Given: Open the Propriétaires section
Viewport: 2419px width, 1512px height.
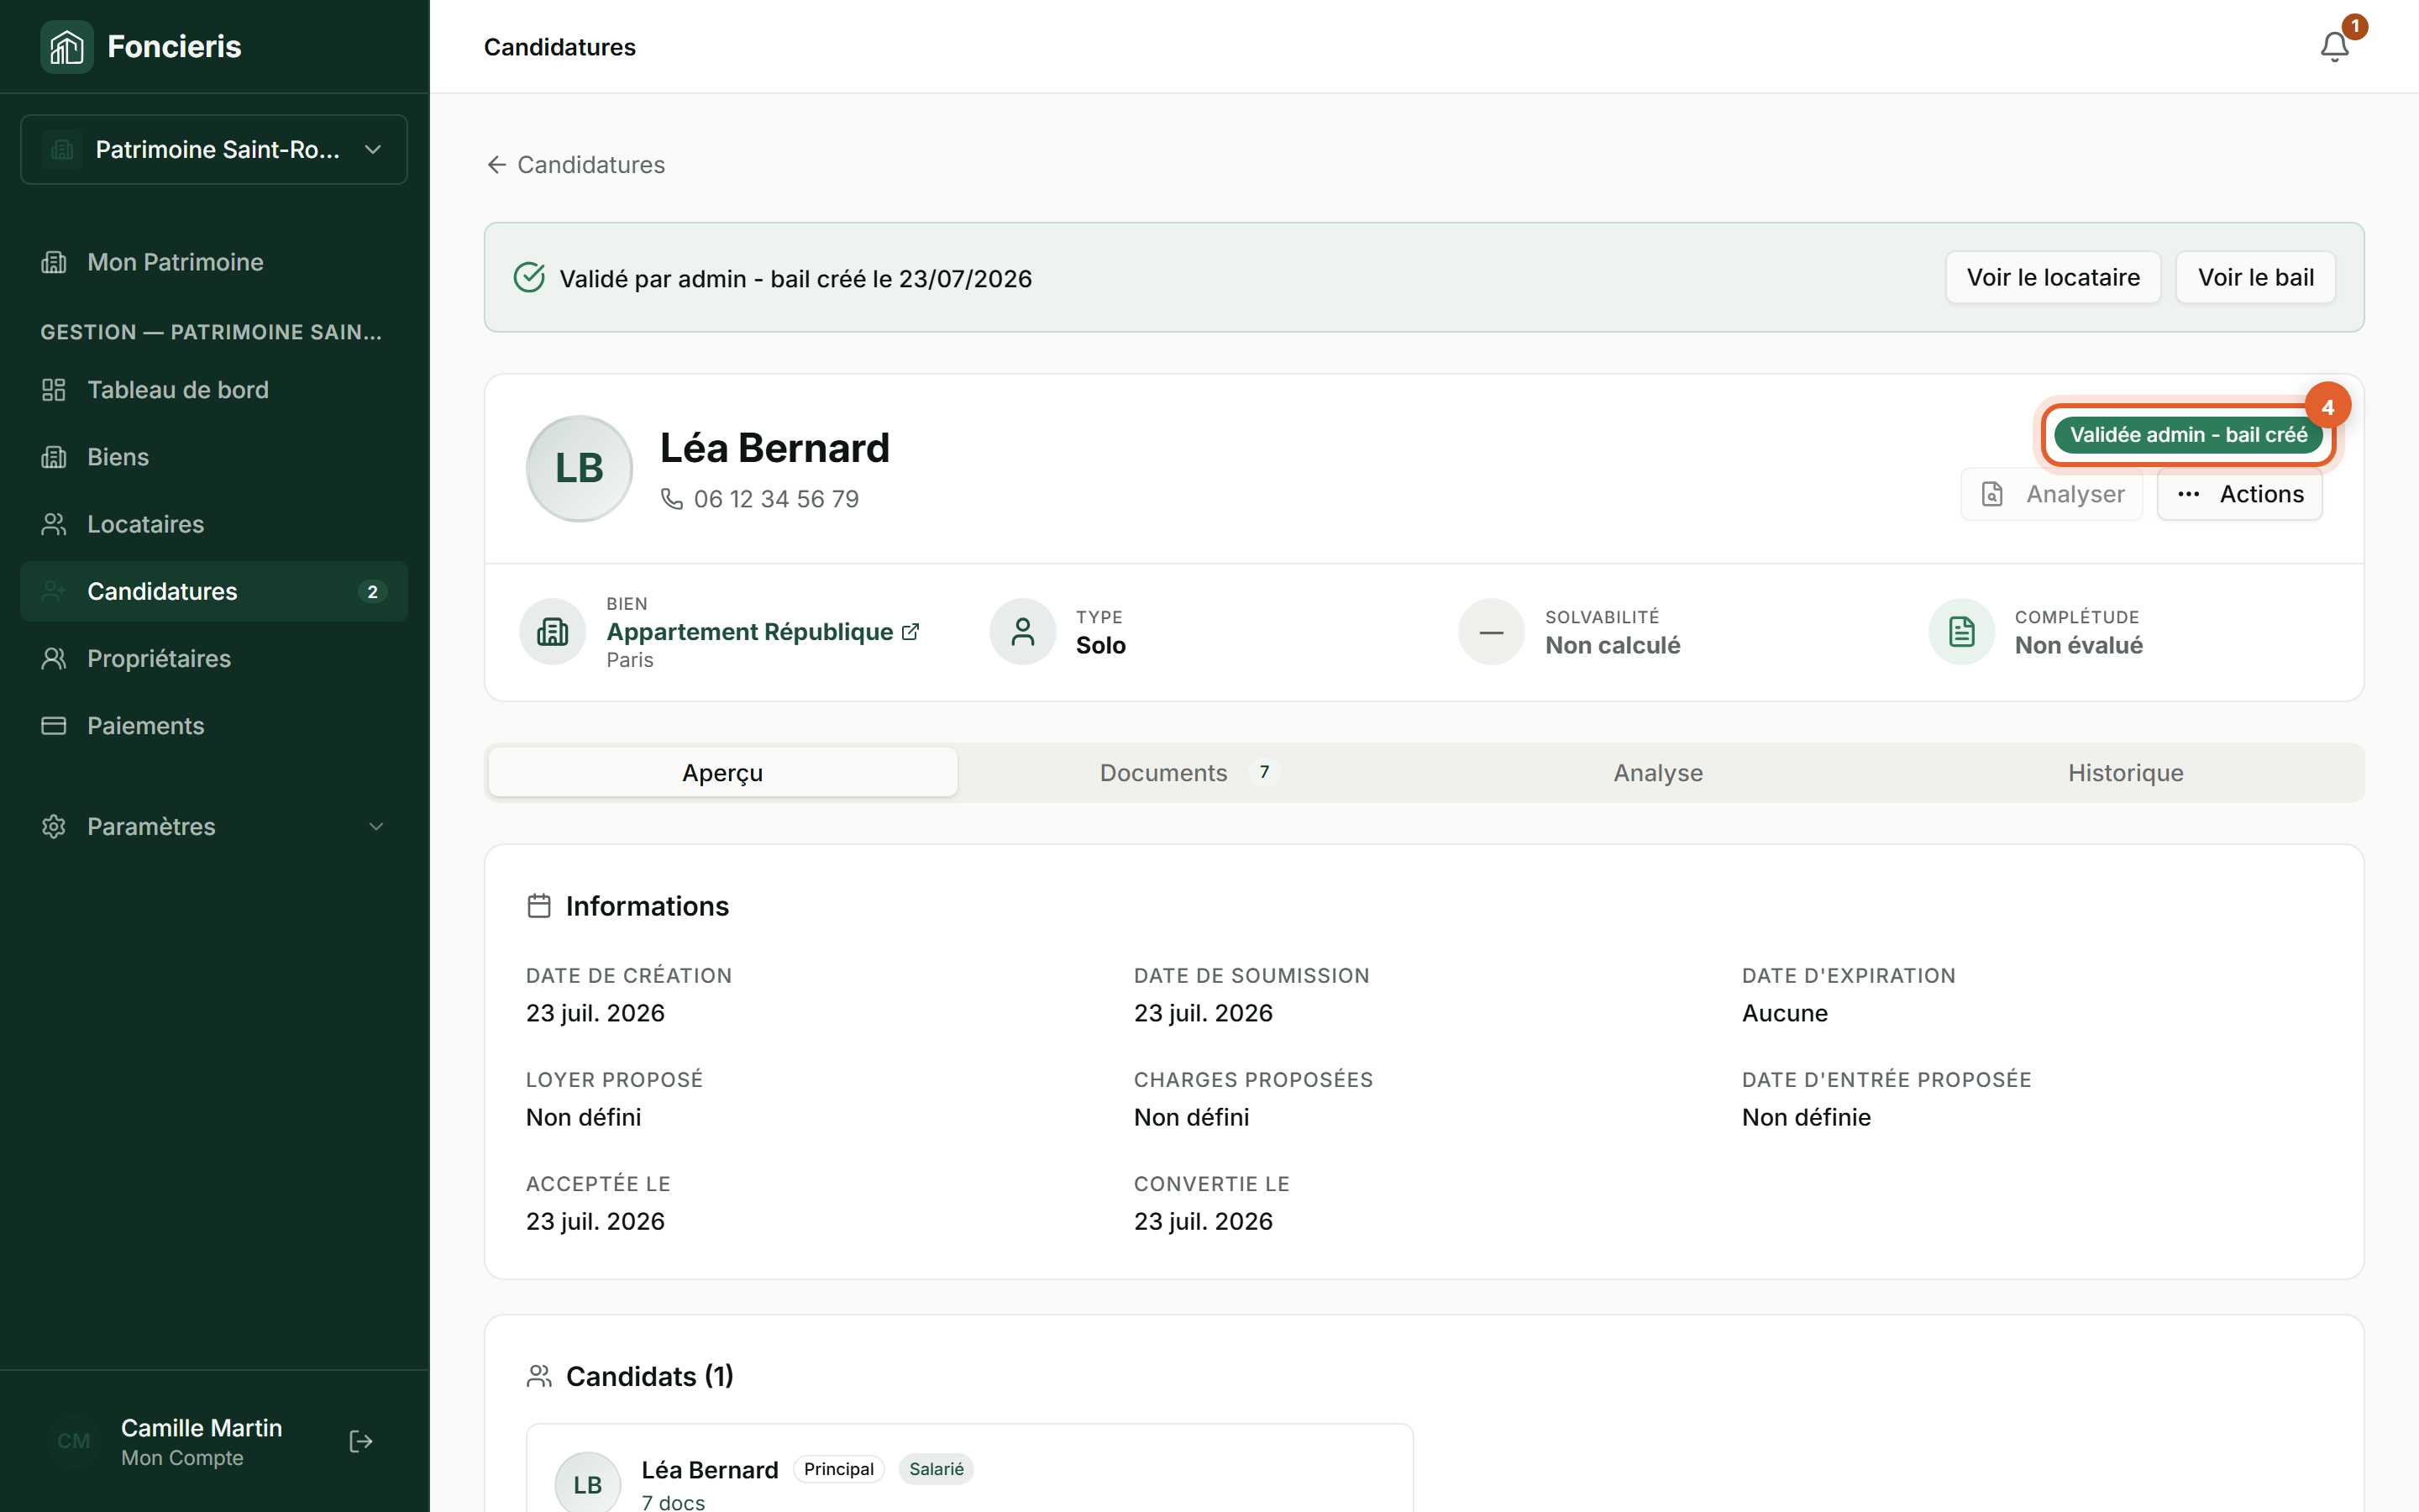Looking at the screenshot, I should click(214, 658).
